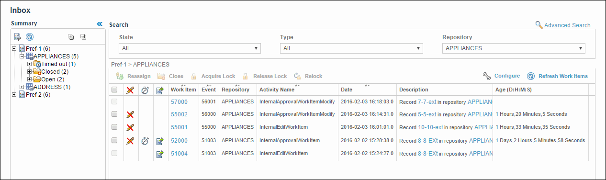Open record 10-10-ext link in Description
The width and height of the screenshot is (606, 180).
[x=427, y=127]
